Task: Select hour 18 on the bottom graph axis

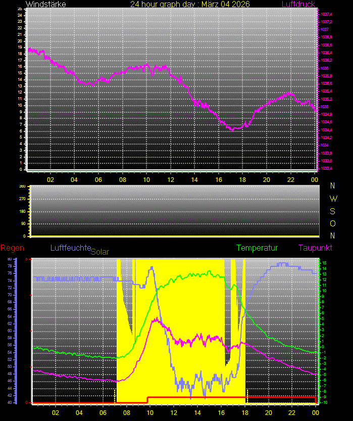Action: click(244, 412)
